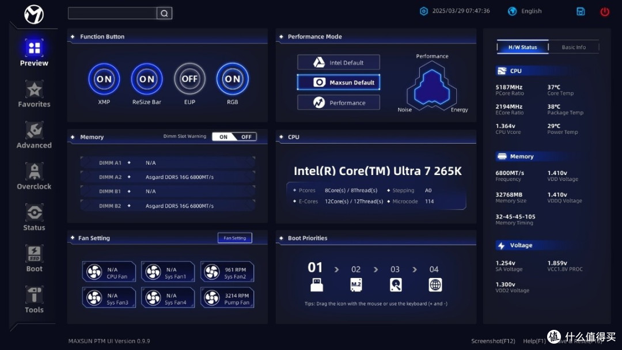The image size is (622, 350).
Task: Click the date time clock icon
Action: click(x=424, y=11)
